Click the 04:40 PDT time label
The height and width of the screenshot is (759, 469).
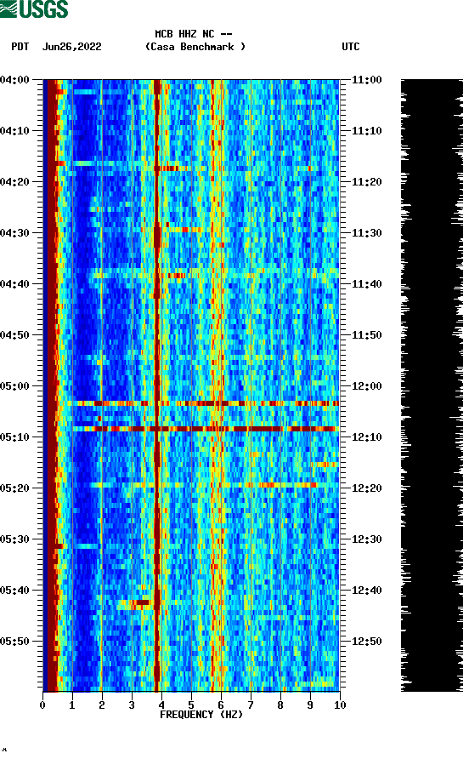tap(15, 284)
